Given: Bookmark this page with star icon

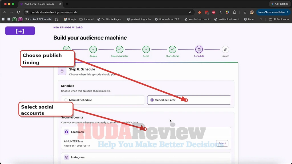Looking at the screenshot, I should pos(190,12).
